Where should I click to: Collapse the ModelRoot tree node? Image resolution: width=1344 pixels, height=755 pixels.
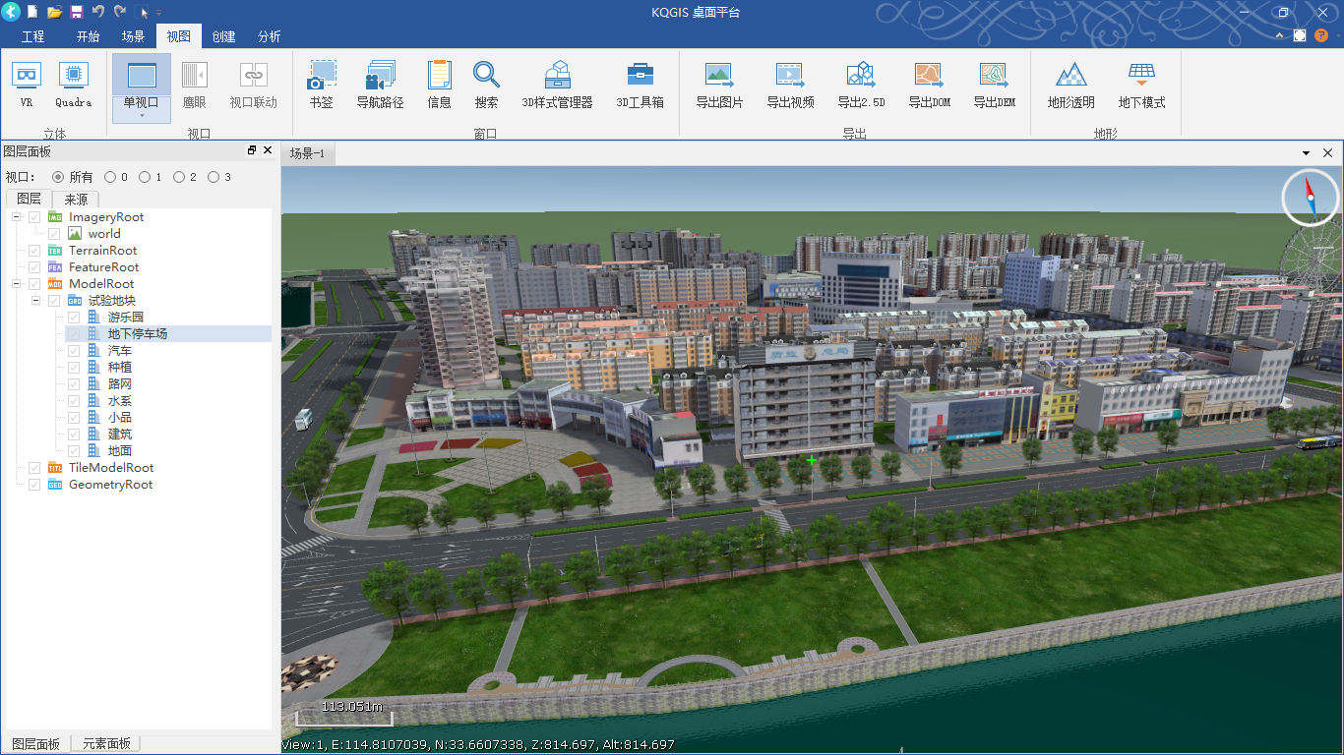[17, 284]
